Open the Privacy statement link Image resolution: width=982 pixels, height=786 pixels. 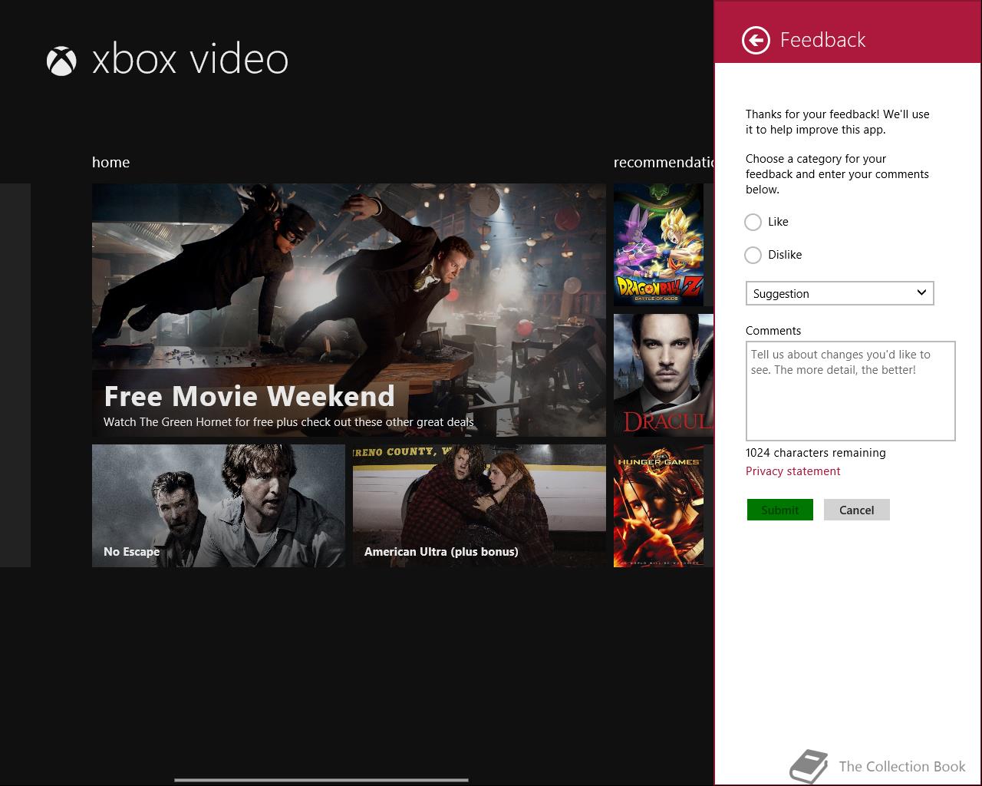(x=793, y=471)
